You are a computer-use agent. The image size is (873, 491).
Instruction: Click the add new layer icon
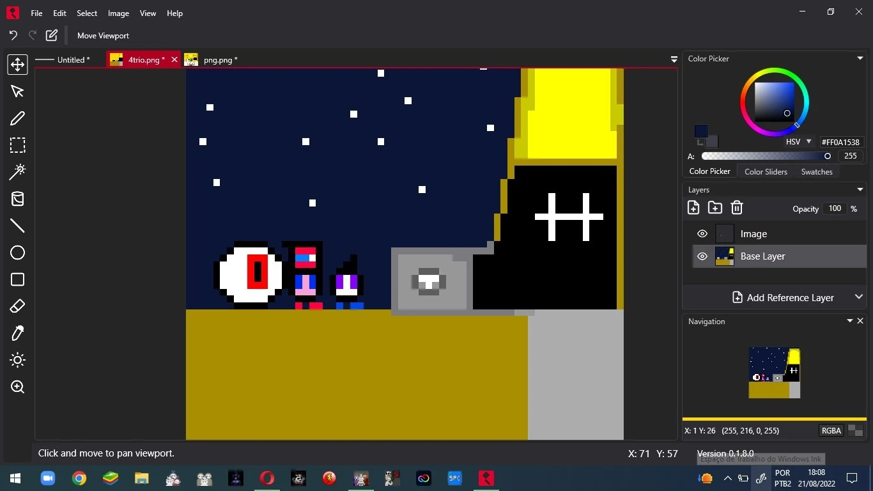pyautogui.click(x=693, y=208)
